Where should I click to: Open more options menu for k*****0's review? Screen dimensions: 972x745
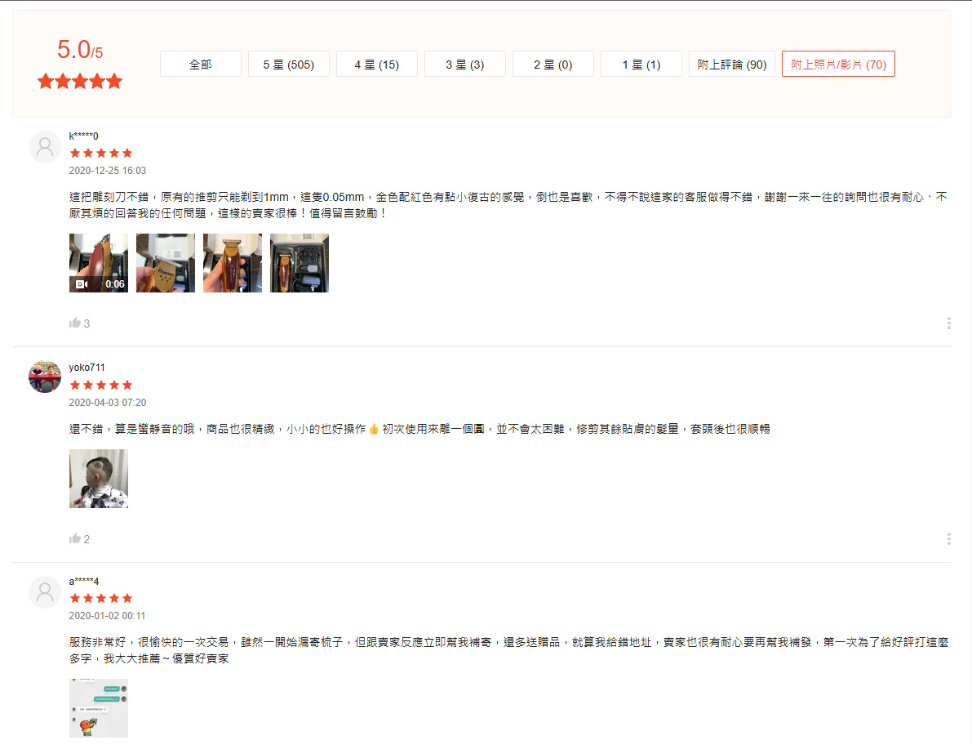pos(948,323)
